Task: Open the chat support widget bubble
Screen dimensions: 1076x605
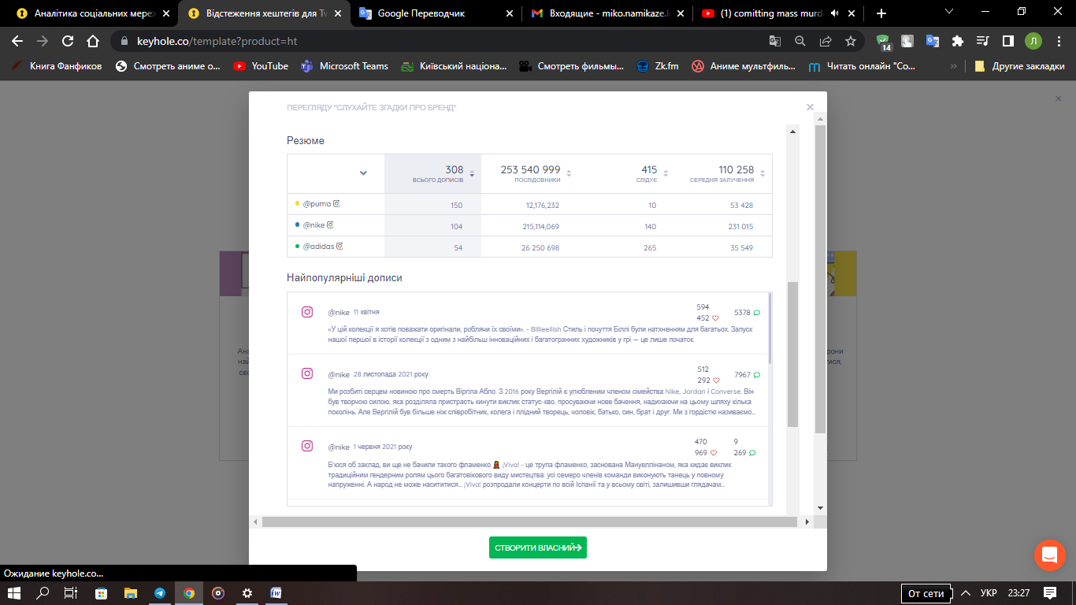Action: [x=1049, y=555]
